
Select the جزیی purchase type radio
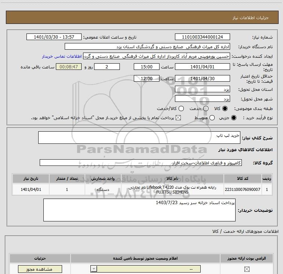point(233,118)
